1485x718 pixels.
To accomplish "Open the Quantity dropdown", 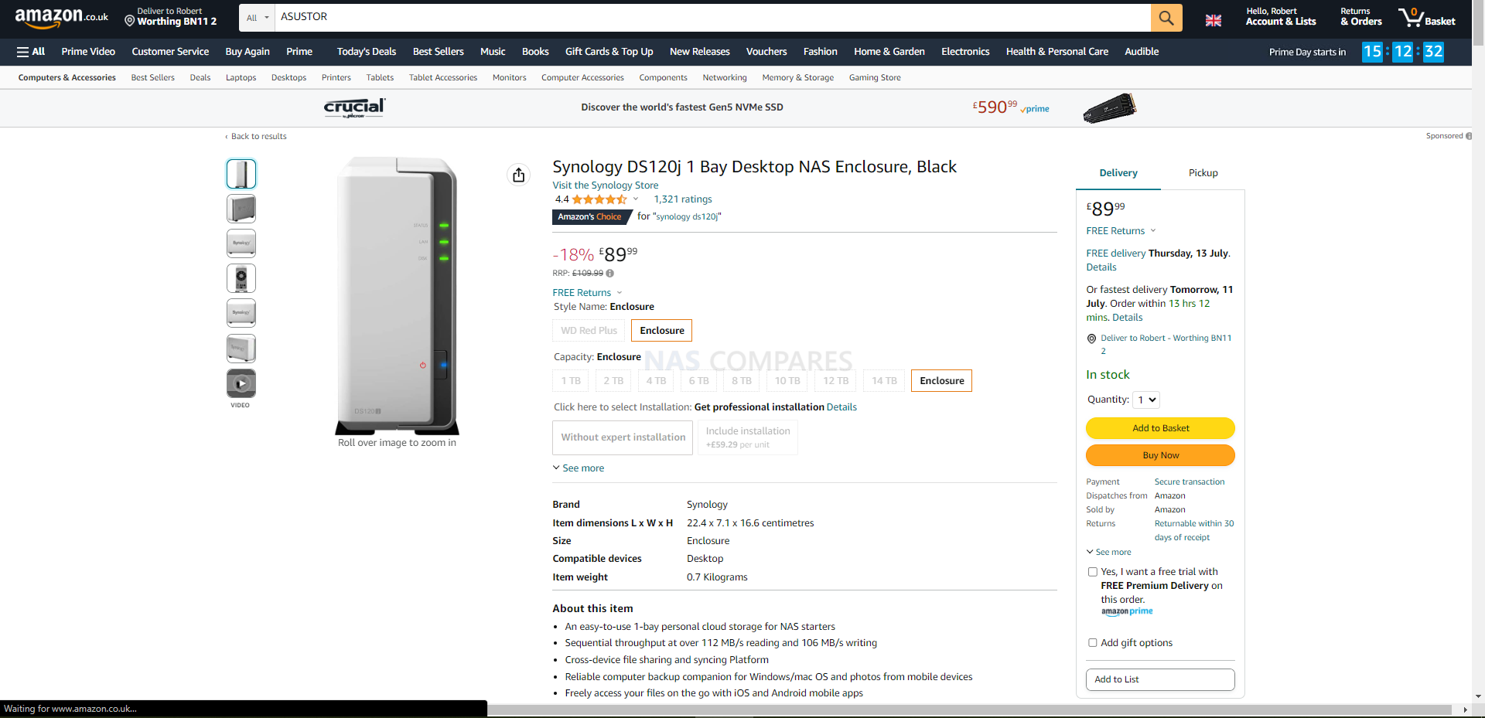I will point(1146,400).
